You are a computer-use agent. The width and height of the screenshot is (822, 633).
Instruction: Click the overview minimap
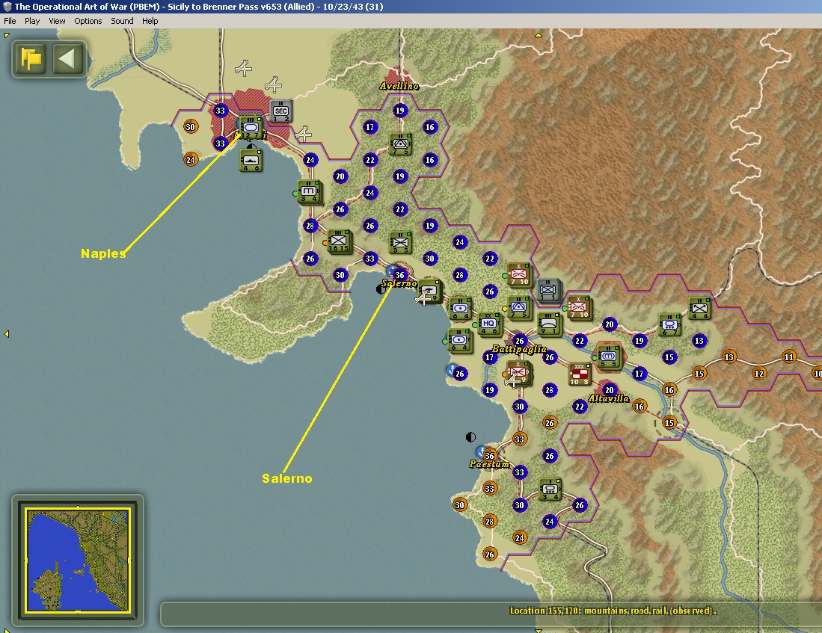coord(78,561)
